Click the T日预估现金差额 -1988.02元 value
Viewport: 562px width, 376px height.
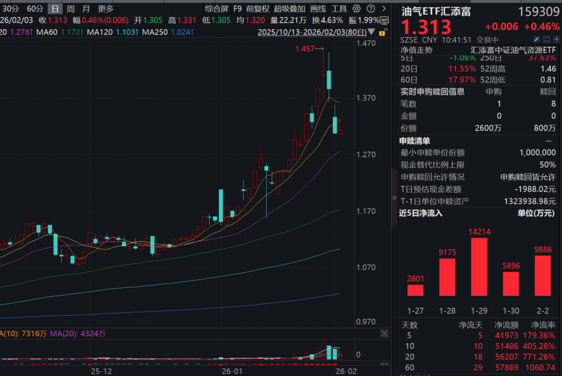[x=535, y=189]
